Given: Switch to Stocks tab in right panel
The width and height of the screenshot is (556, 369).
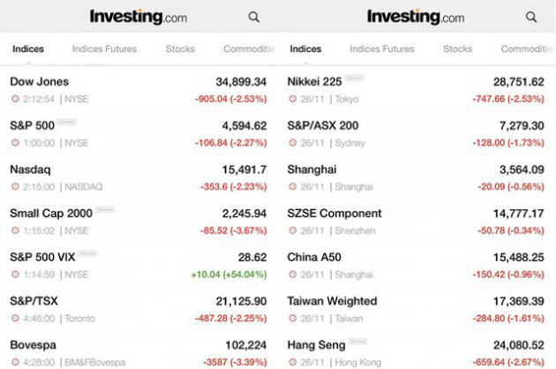Looking at the screenshot, I should click(x=457, y=49).
